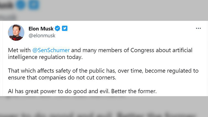208x117 pixels.
Task: Open Elon Musk's round profile photo
Action: 16,32
